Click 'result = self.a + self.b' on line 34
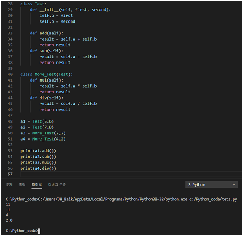 [x=68, y=39]
